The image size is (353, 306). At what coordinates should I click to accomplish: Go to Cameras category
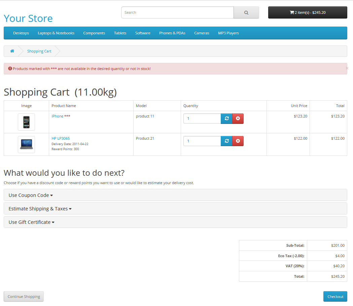202,33
